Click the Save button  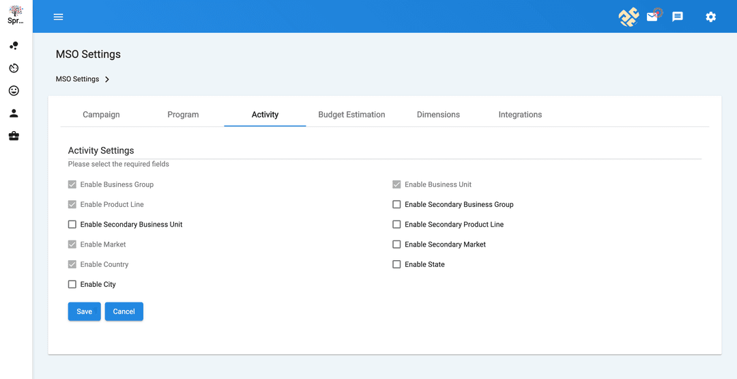tap(84, 311)
